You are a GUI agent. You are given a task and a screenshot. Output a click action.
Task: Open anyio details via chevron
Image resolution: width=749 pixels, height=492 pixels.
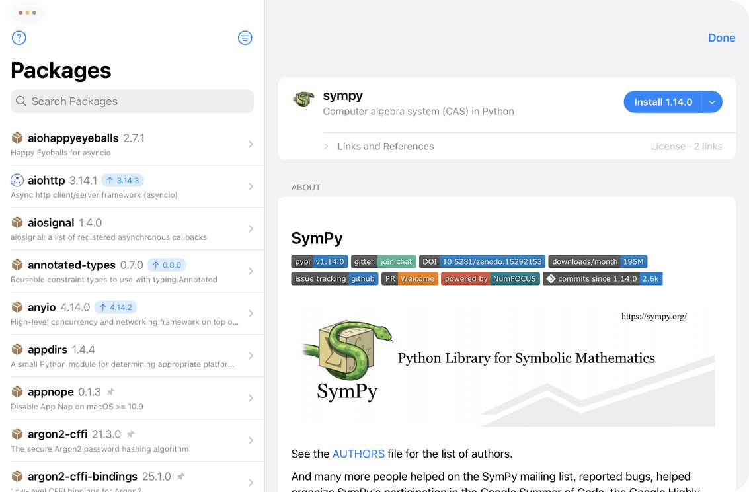pyautogui.click(x=251, y=313)
